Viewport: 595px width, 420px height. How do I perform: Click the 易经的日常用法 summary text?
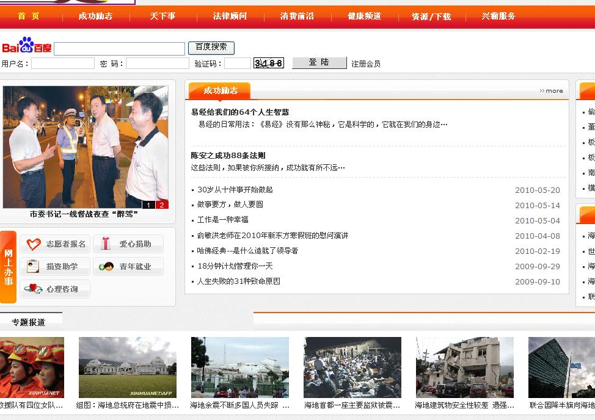point(323,125)
